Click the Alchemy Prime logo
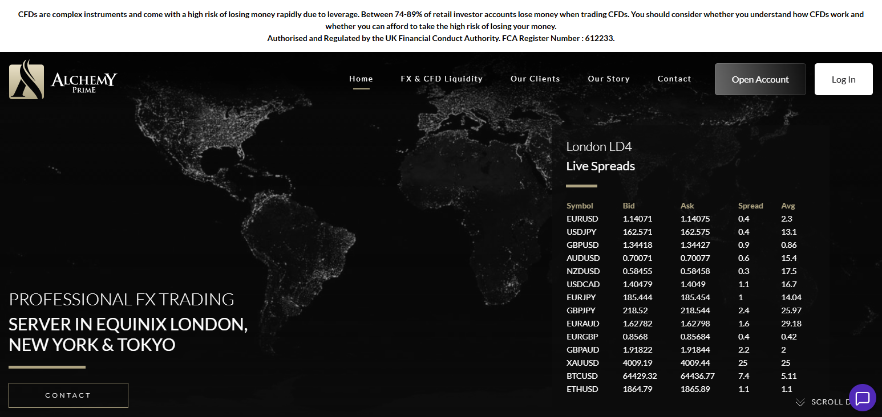This screenshot has height=417, width=882. 63,79
